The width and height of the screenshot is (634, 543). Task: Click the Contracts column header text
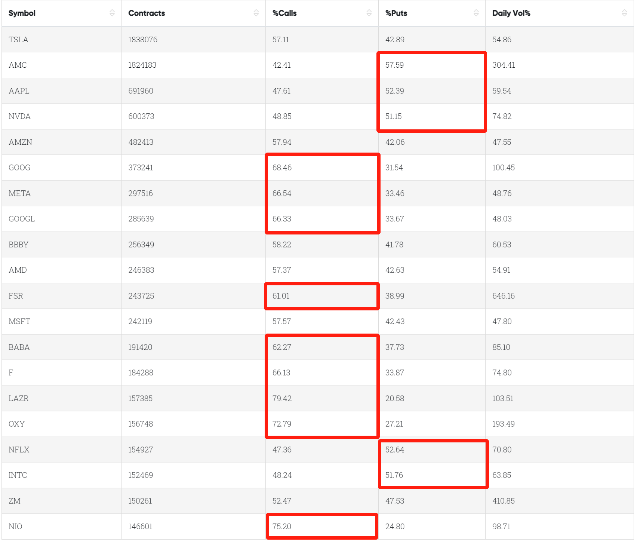coord(147,13)
